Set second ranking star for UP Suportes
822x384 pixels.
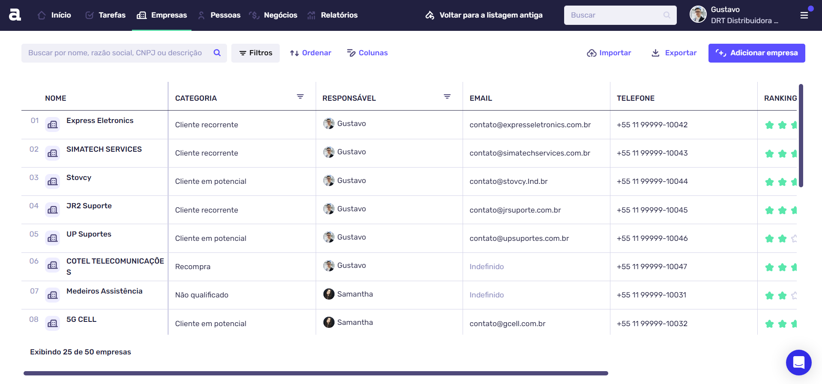coord(782,238)
